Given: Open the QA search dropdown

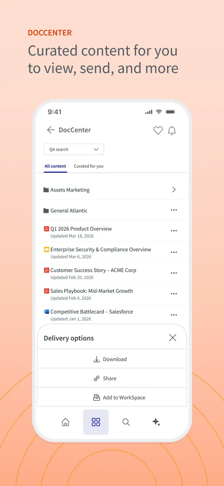Looking at the screenshot, I should coord(74,149).
